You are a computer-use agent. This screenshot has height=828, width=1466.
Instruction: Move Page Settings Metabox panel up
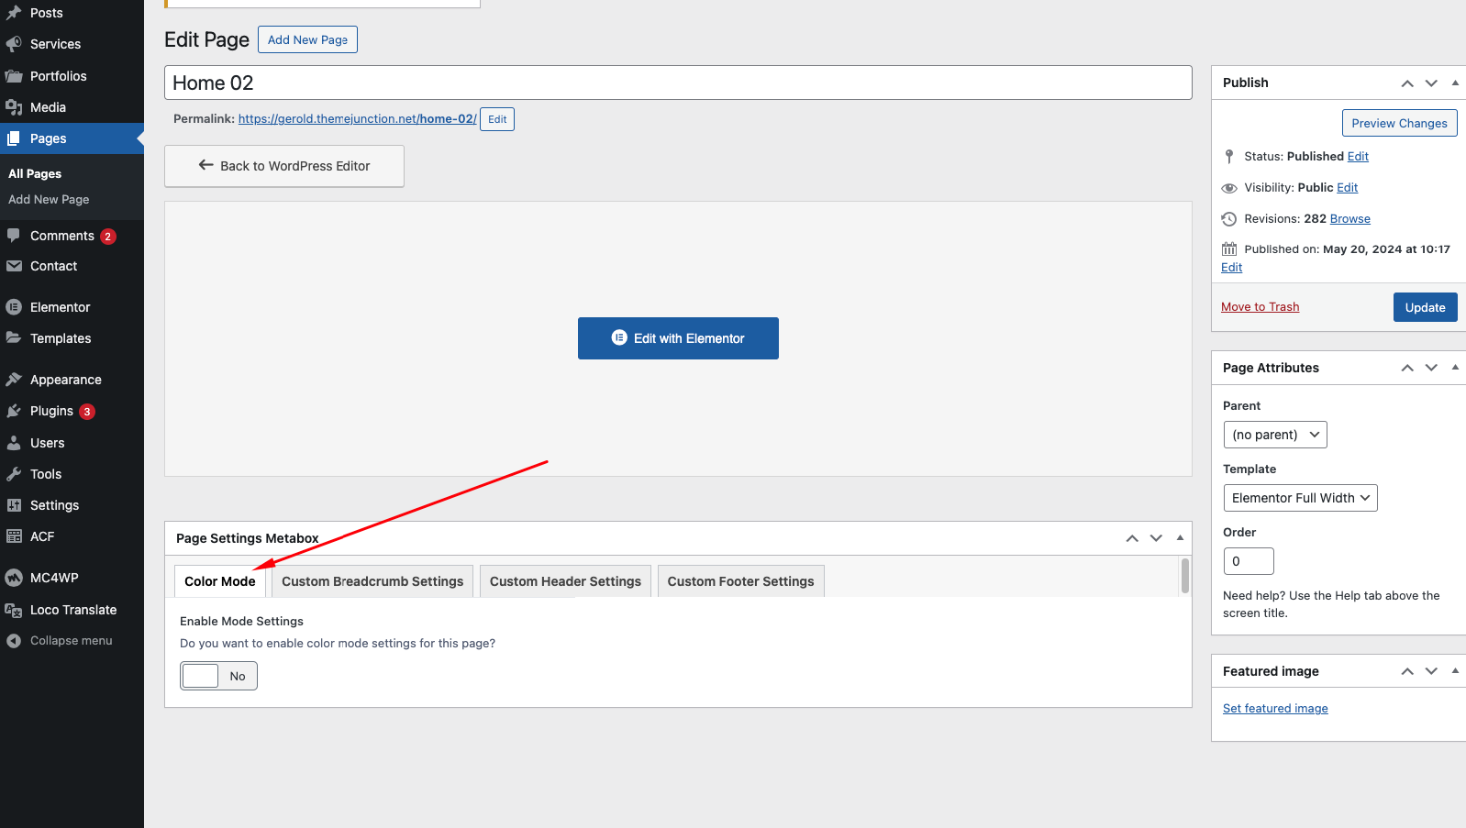[1132, 538]
